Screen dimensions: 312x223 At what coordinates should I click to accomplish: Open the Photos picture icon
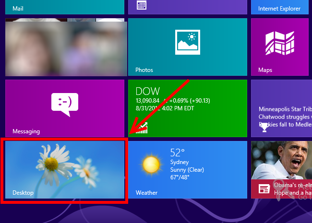pos(188,42)
